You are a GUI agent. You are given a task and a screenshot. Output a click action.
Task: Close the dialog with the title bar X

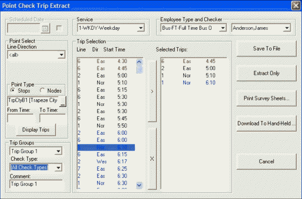click(296, 5)
